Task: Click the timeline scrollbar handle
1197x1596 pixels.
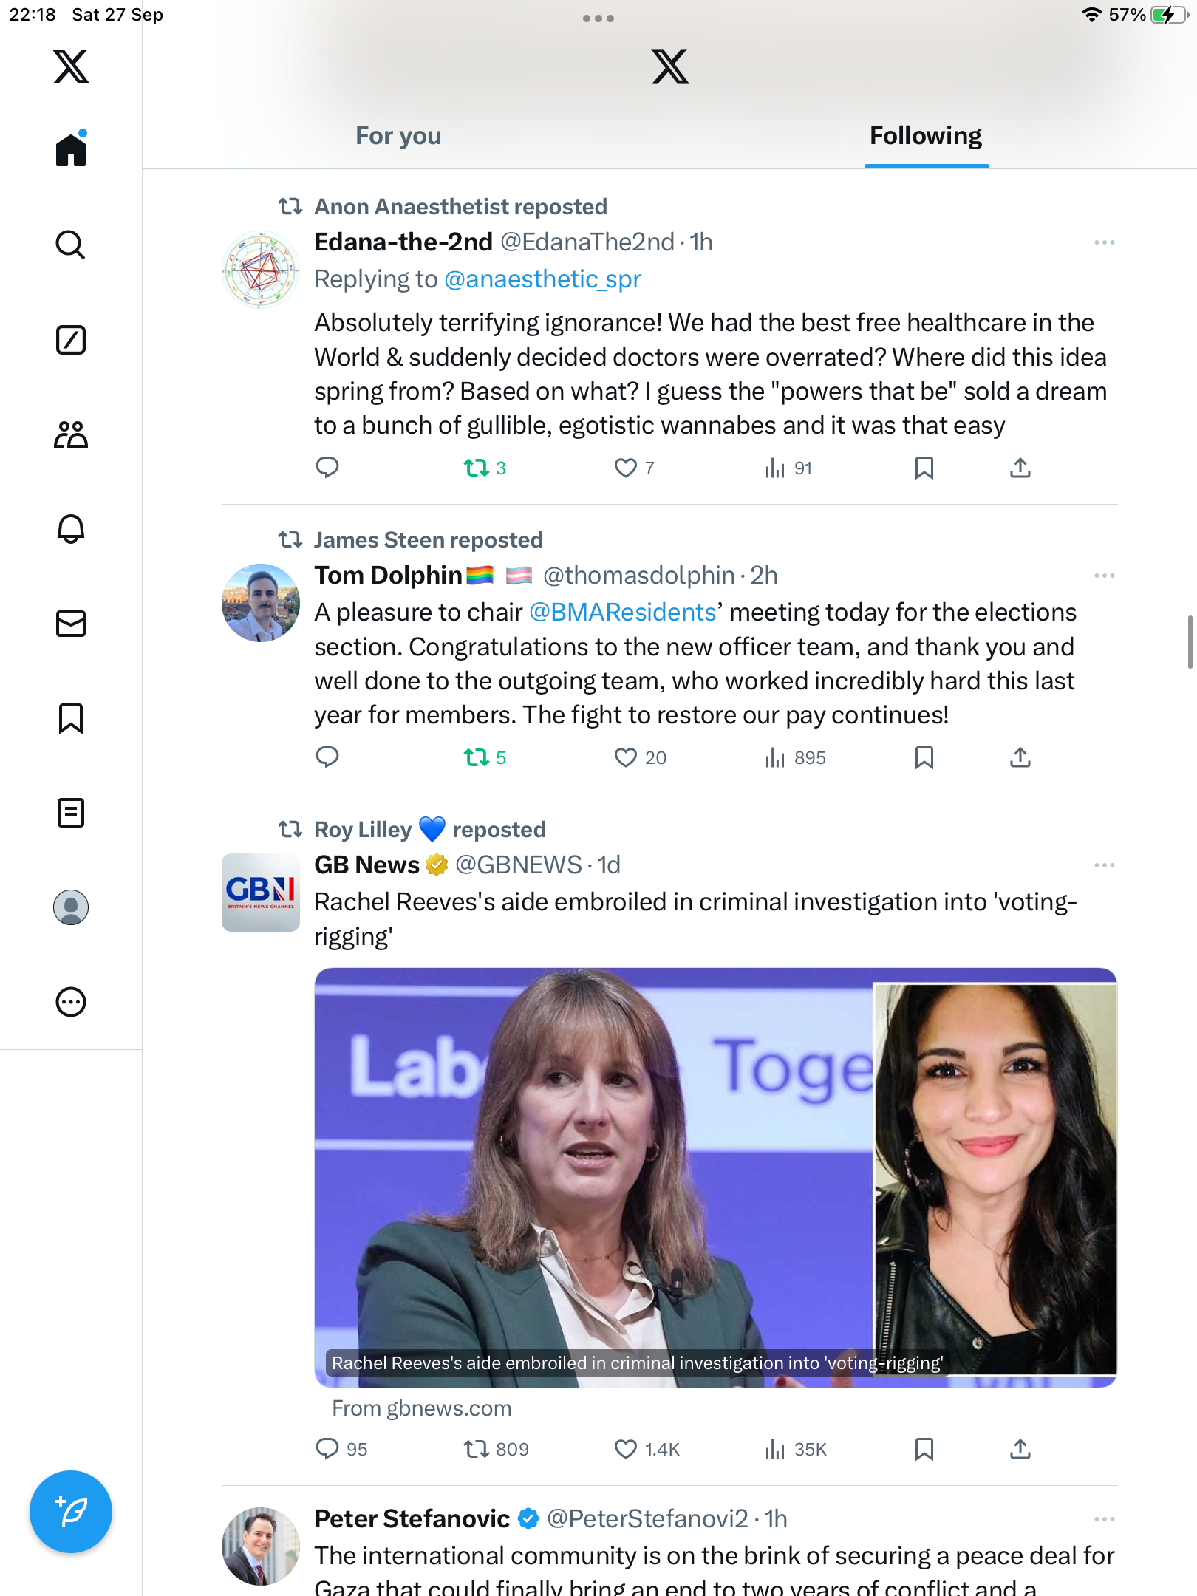Action: (1190, 641)
